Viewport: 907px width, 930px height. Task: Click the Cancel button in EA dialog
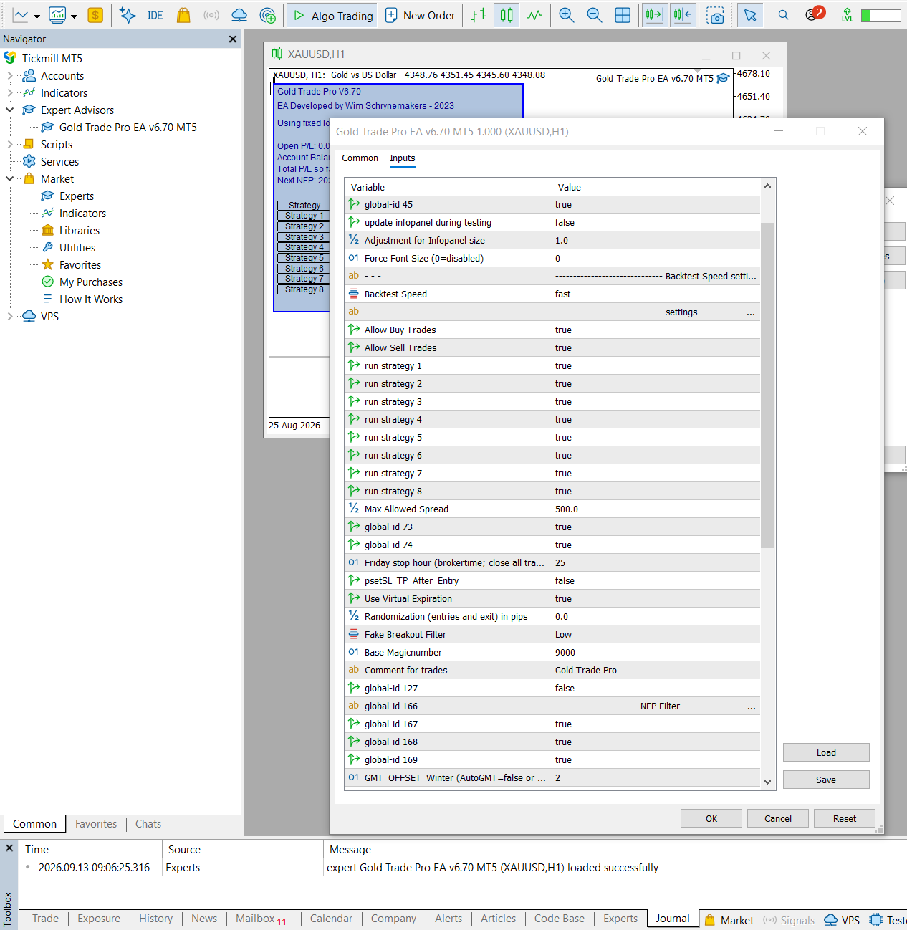pyautogui.click(x=778, y=818)
